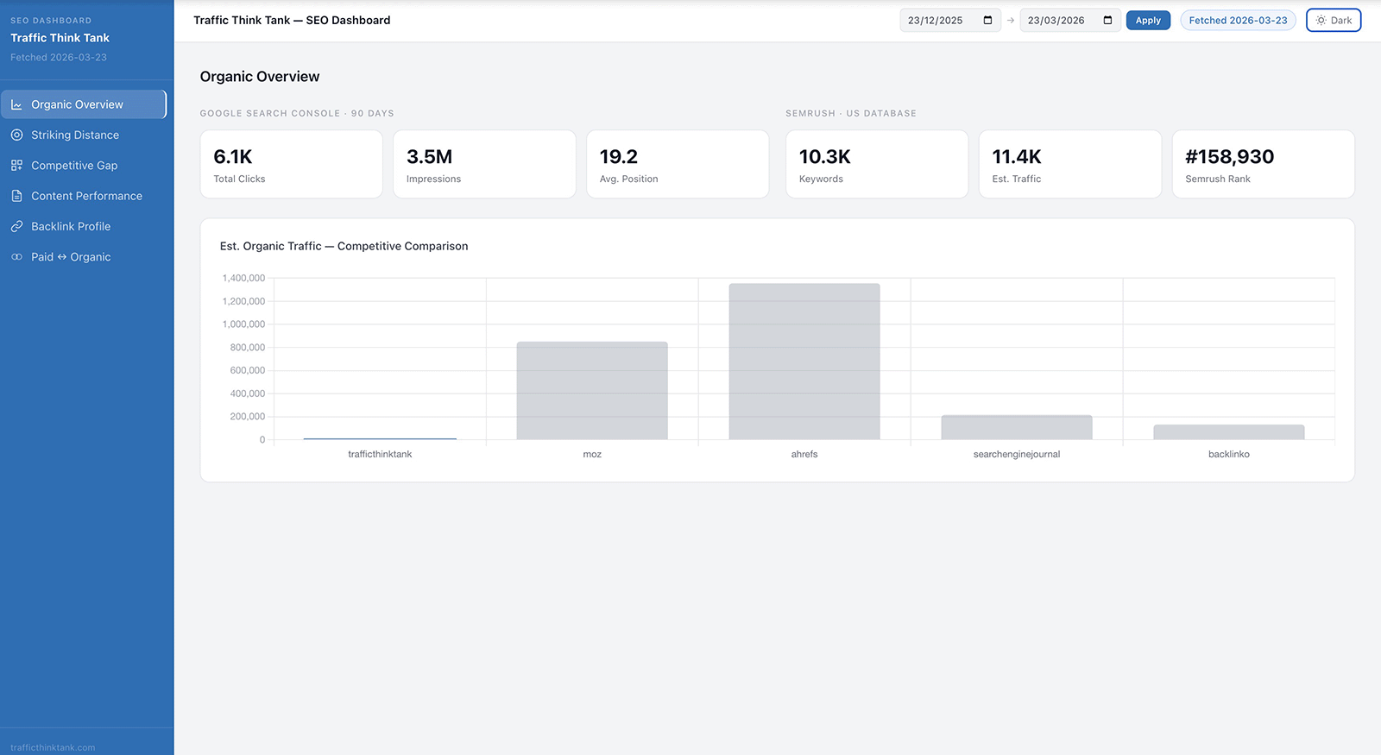Switch to Paid ↔ Organic view
Image resolution: width=1381 pixels, height=755 pixels.
[x=84, y=257]
